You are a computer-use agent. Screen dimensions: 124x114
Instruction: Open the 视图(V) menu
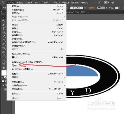click(x=65, y=3)
